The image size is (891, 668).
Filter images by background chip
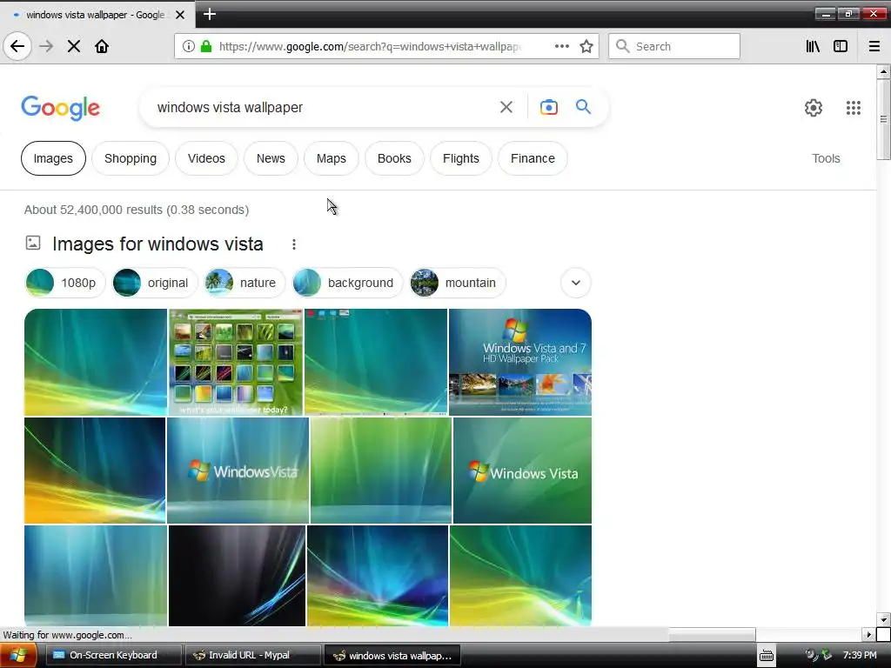pos(347,283)
